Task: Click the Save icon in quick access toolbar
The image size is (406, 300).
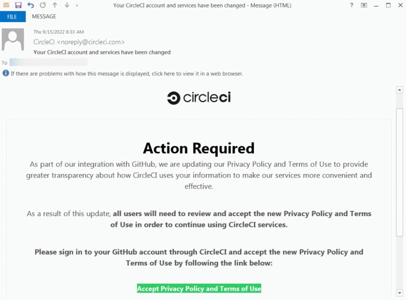Action: tap(18, 5)
